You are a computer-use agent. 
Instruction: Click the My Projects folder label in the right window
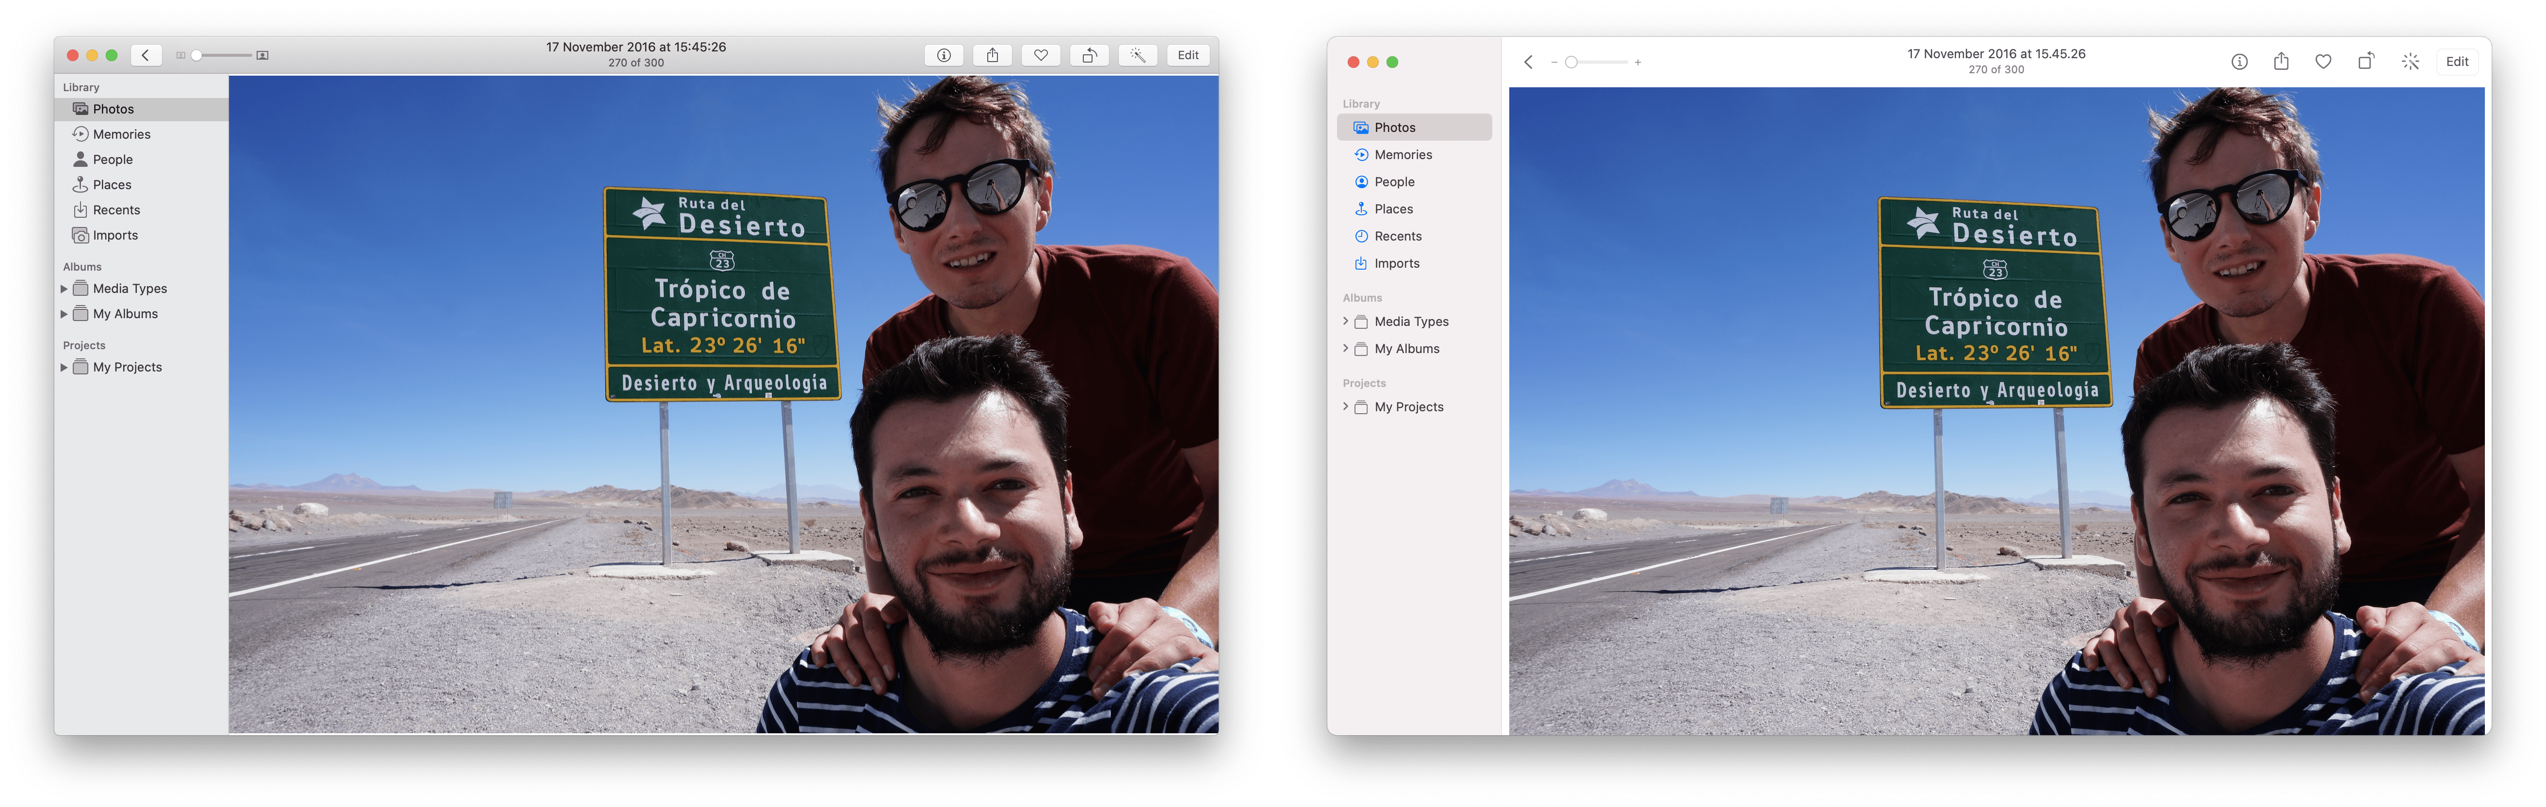(x=1408, y=407)
